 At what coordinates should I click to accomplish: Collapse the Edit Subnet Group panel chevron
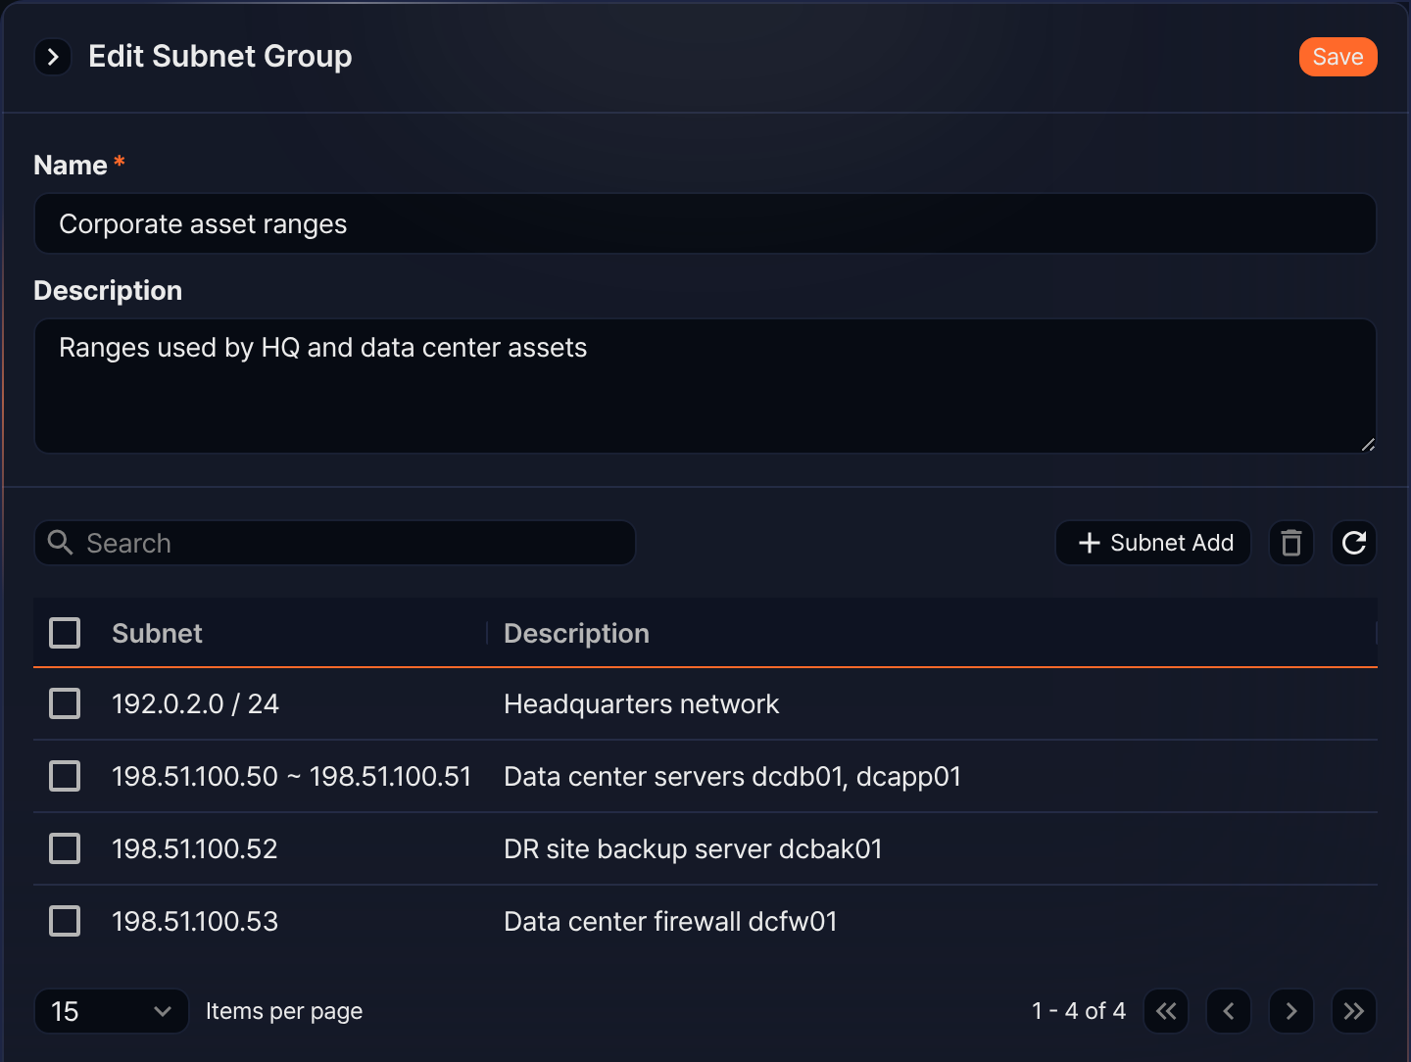[x=53, y=57]
